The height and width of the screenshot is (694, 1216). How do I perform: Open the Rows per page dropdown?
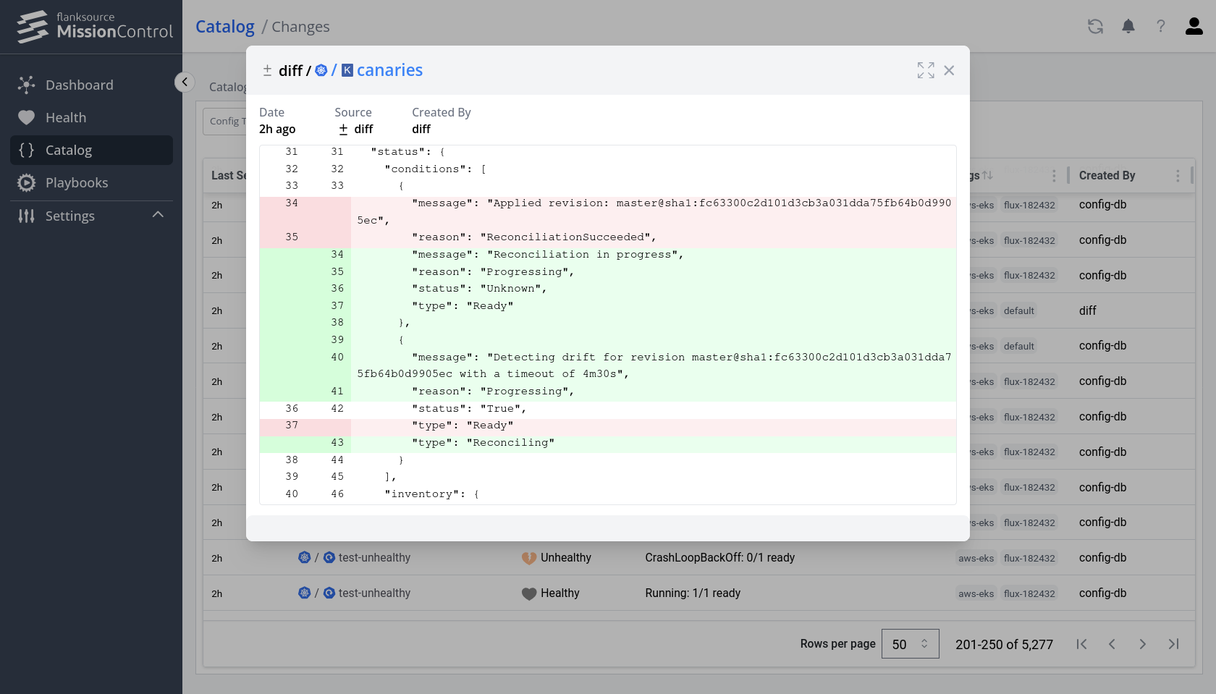[x=910, y=644]
